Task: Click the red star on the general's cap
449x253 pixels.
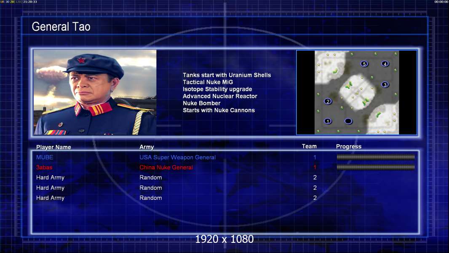Action: (82, 60)
